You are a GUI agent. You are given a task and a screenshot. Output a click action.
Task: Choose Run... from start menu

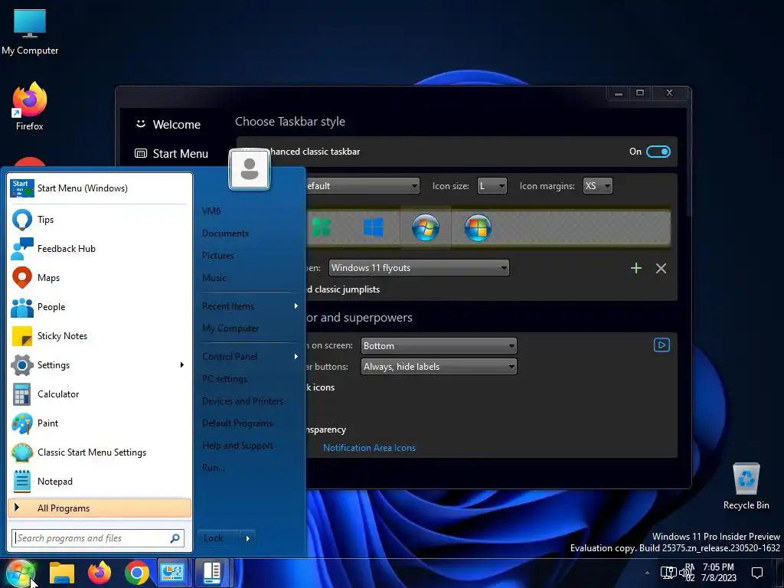[x=214, y=468]
